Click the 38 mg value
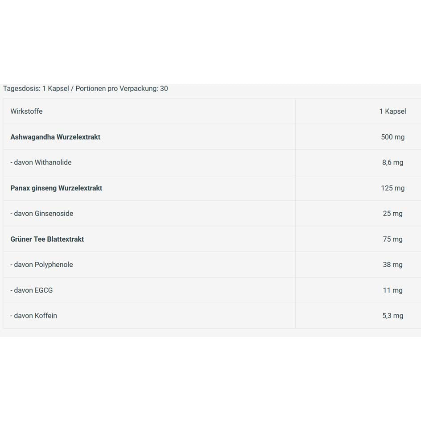The width and height of the screenshot is (421, 421). pyautogui.click(x=392, y=264)
